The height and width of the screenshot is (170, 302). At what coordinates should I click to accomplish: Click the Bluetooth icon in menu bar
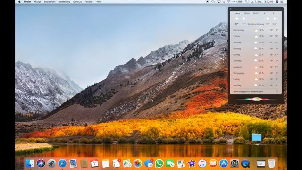224,2
